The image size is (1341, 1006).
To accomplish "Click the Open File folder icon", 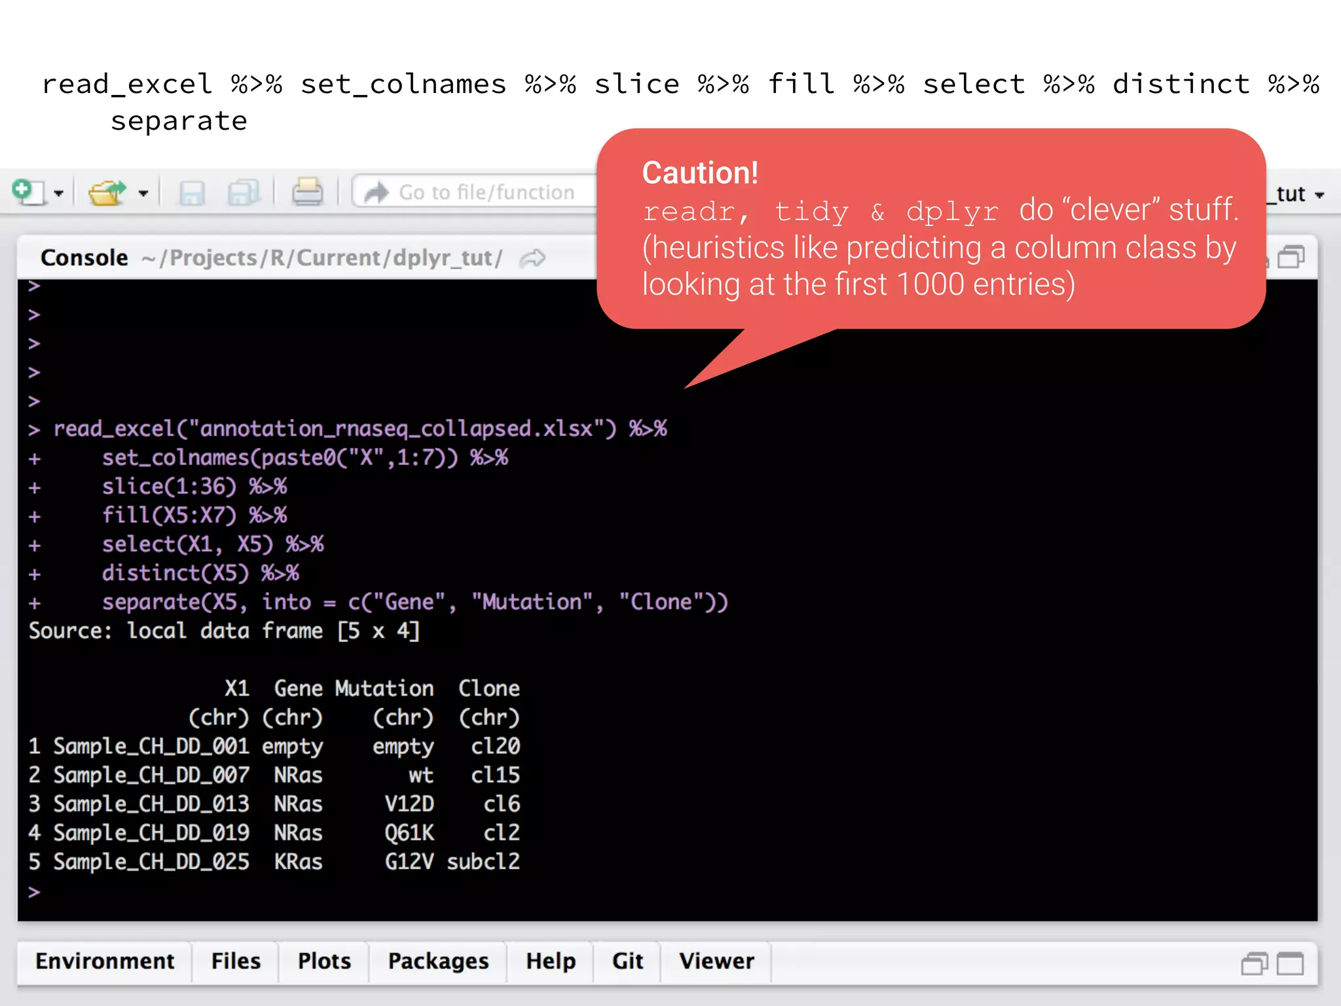I will (x=107, y=193).
